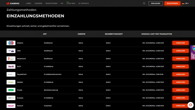
Task: Open the search magnifier icon
Action: click(x=144, y=3)
